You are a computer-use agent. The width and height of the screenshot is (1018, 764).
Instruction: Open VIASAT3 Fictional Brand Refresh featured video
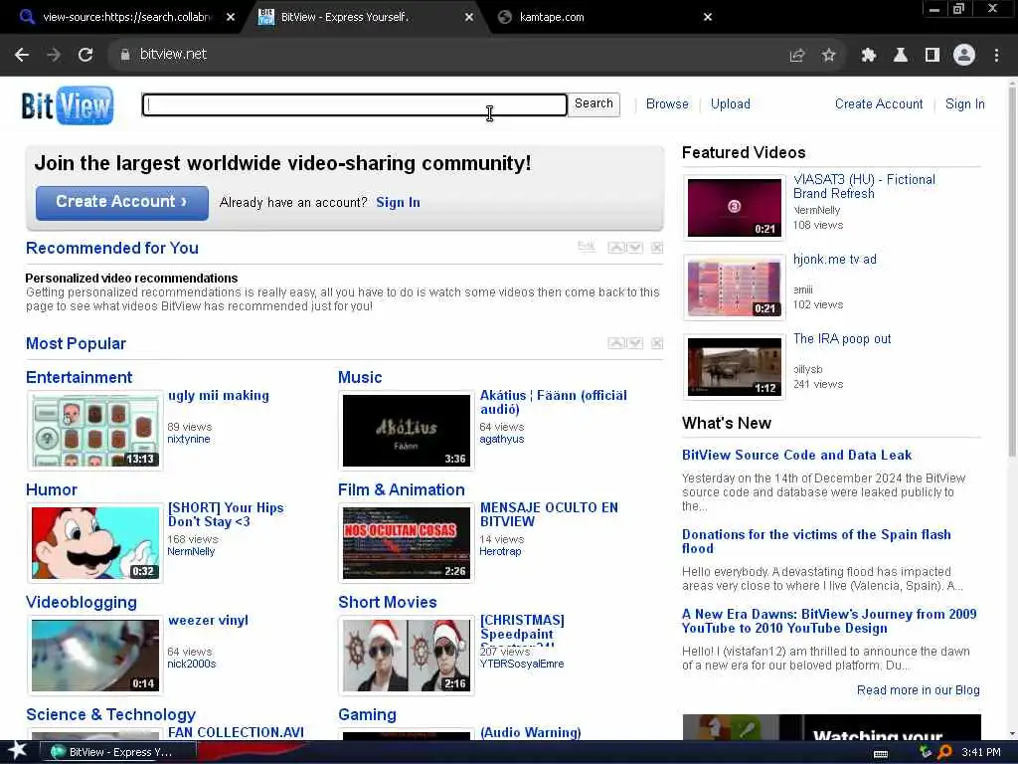(x=864, y=186)
